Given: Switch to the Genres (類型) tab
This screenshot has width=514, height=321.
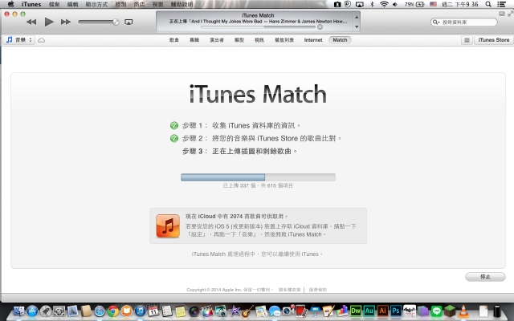Looking at the screenshot, I should pyautogui.click(x=239, y=40).
